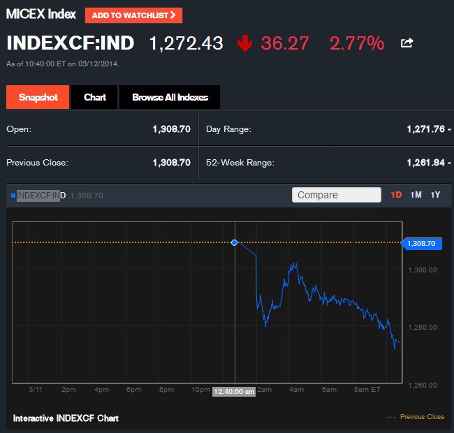
Task: Click the share icon beside percent change
Action: pyautogui.click(x=407, y=43)
